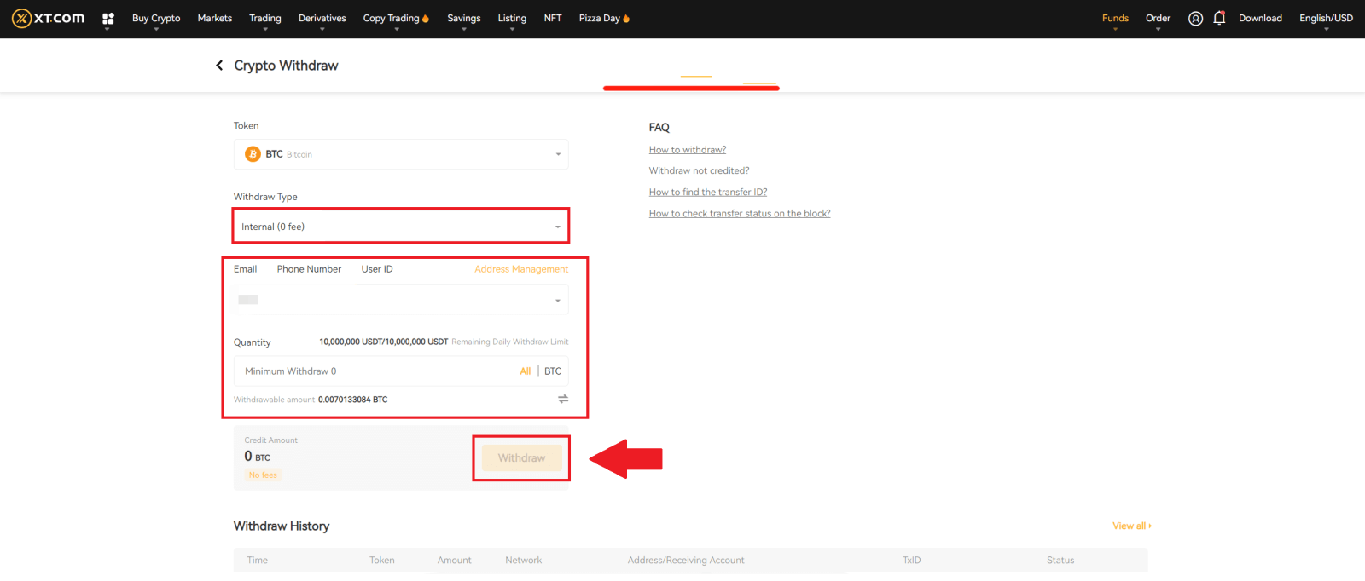This screenshot has height=581, width=1365.
Task: Open the apps grid icon
Action: (108, 18)
